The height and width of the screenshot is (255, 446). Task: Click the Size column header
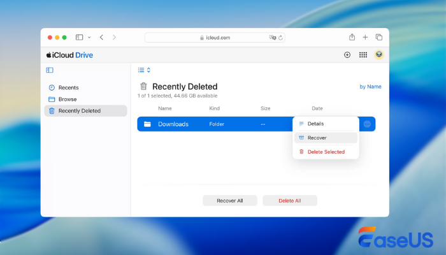point(266,108)
